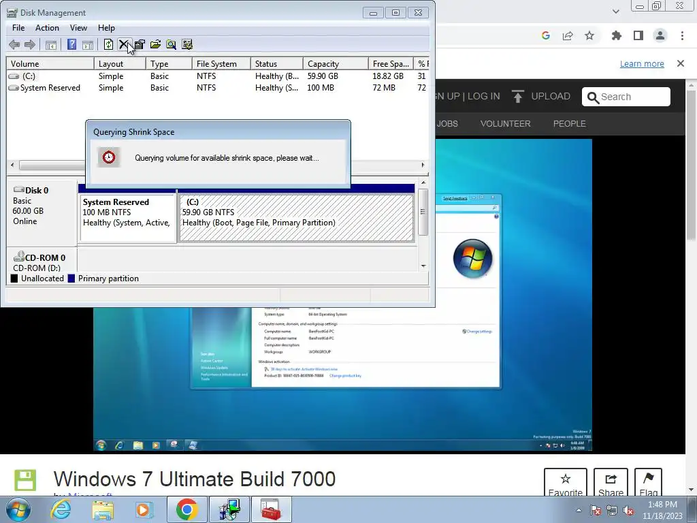This screenshot has height=523, width=697.
Task: Open the PEOPLE nav tab
Action: (570, 124)
